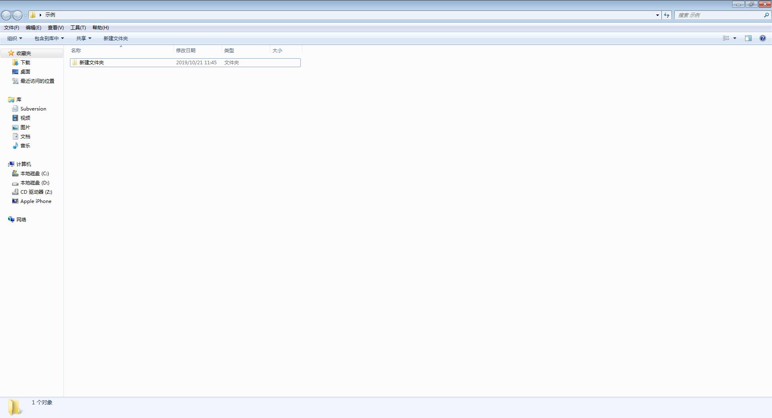Open the 共享 toolbar button

[84, 38]
